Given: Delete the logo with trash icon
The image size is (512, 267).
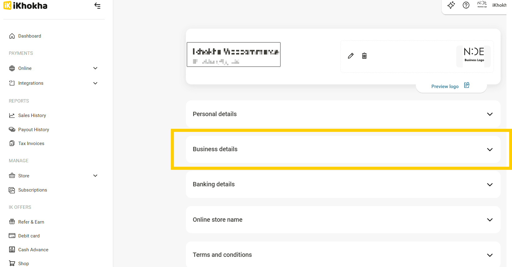Looking at the screenshot, I should click(364, 56).
